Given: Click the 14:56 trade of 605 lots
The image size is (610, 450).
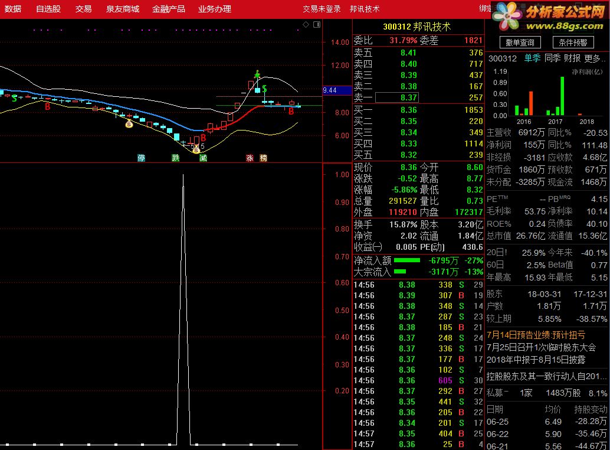Looking at the screenshot, I should (418, 380).
